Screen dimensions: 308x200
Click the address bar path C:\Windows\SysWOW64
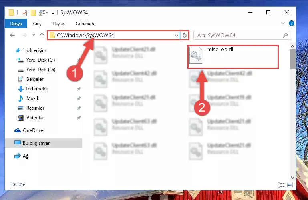pos(85,35)
